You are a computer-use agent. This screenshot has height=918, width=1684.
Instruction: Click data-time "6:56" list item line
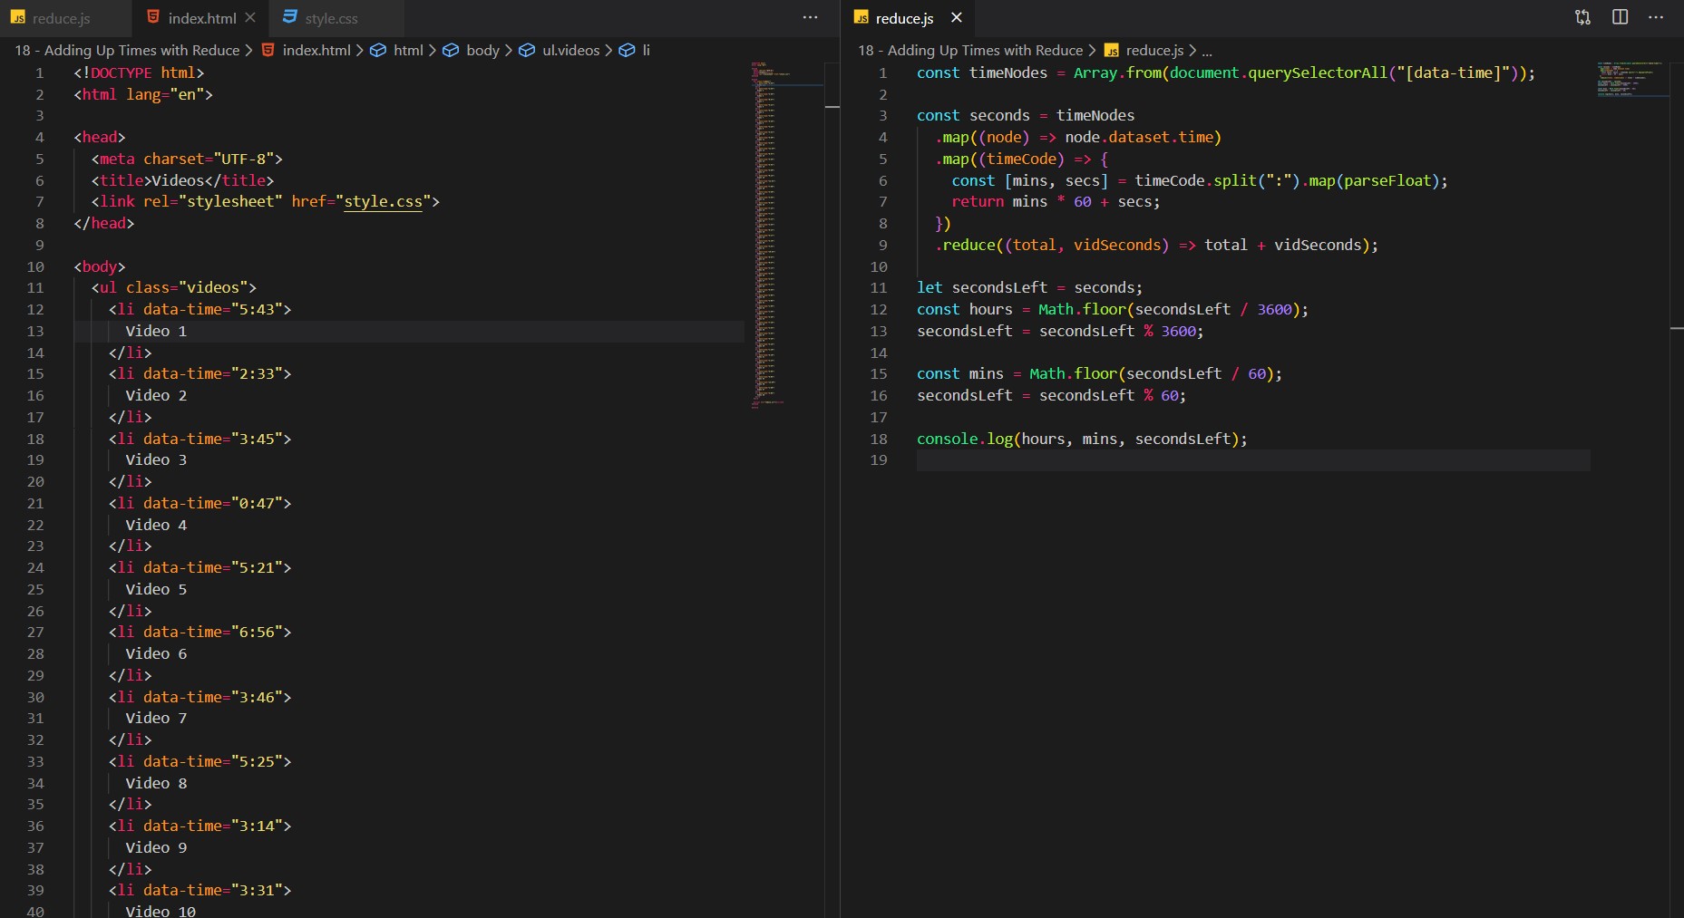[x=200, y=632]
